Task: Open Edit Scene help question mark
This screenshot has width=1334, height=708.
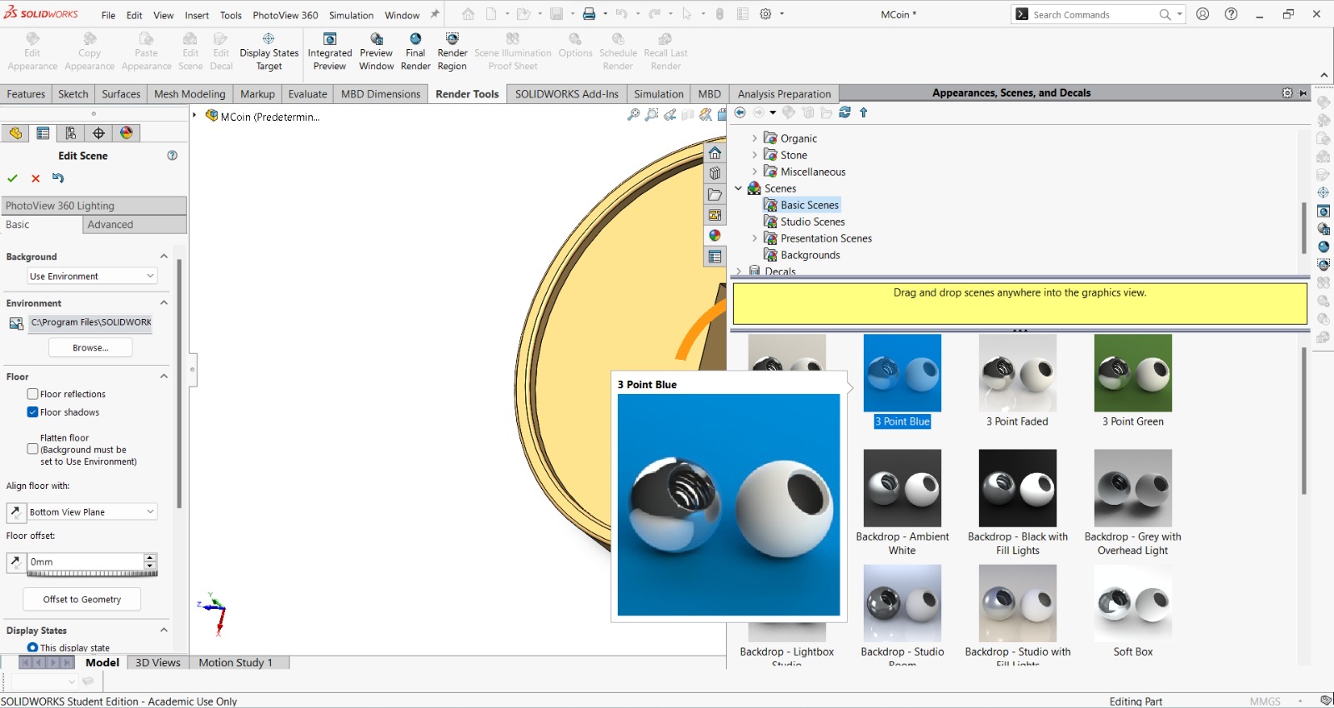Action: tap(173, 156)
